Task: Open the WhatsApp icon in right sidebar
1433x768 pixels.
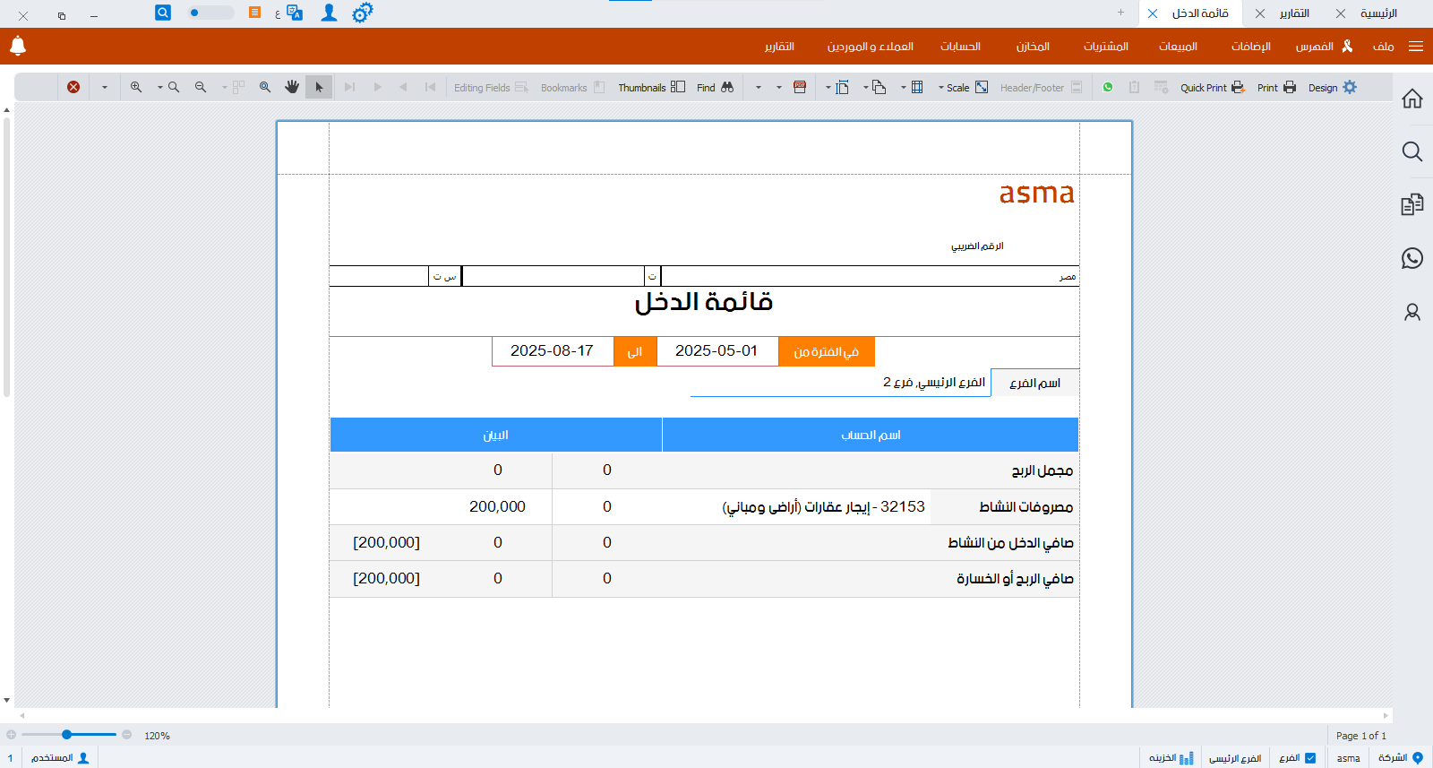Action: pos(1412,258)
